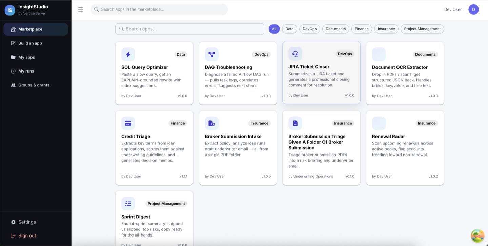
Task: Click the Credit Triage card icon
Action: tap(128, 123)
